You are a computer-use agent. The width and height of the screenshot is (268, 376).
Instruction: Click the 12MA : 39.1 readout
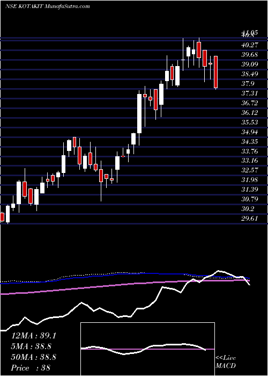34,336
